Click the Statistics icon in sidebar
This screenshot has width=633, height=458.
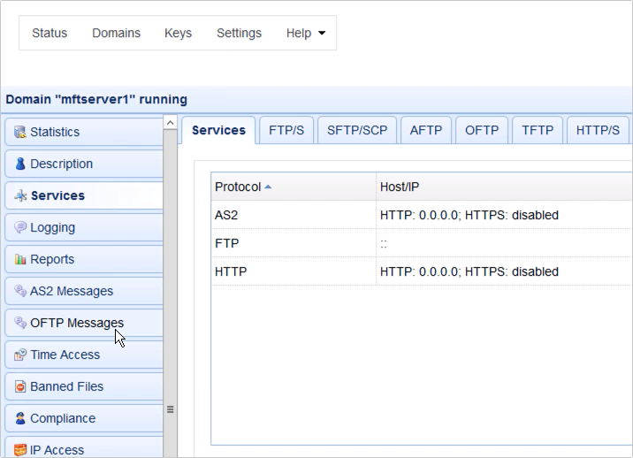coord(20,132)
